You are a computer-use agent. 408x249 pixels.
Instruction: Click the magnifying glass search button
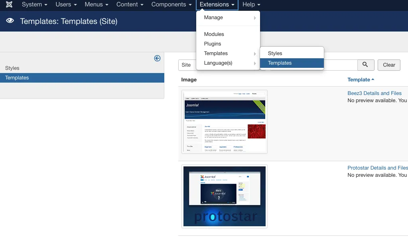366,65
